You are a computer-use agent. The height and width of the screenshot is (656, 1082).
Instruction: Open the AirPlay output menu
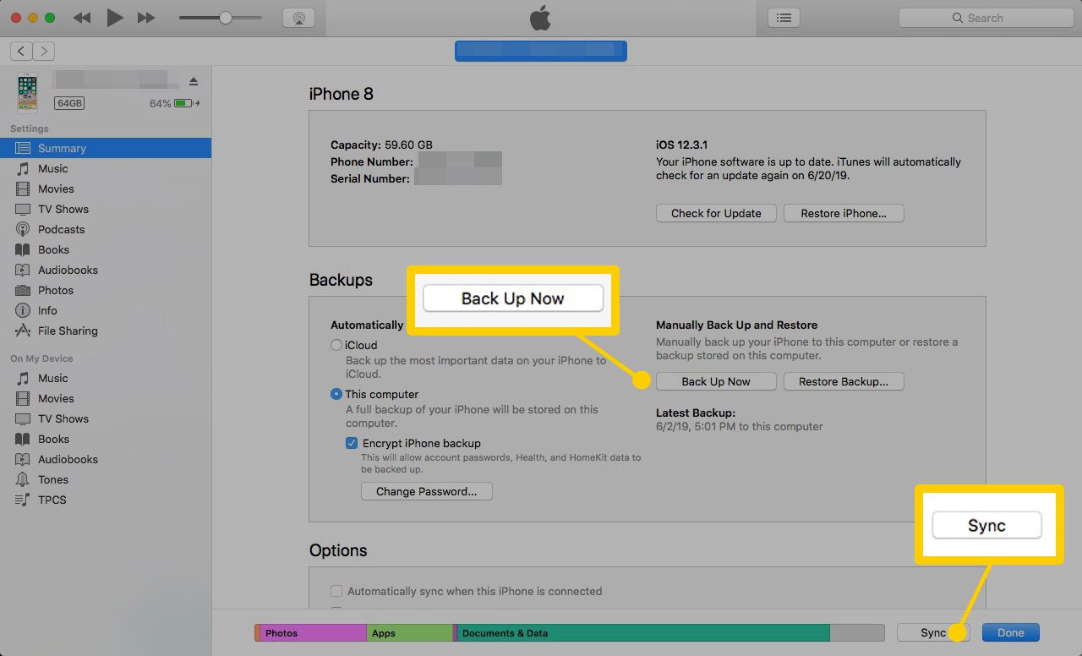(298, 18)
